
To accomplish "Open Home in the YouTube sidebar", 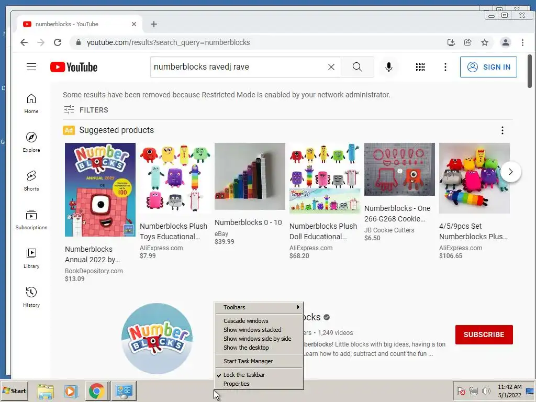I will [31, 104].
